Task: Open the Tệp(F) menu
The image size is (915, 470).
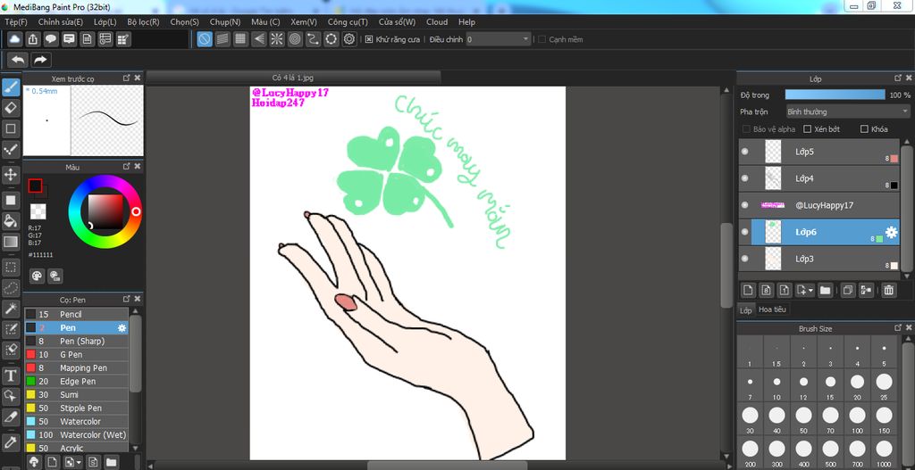Action: 16,22
